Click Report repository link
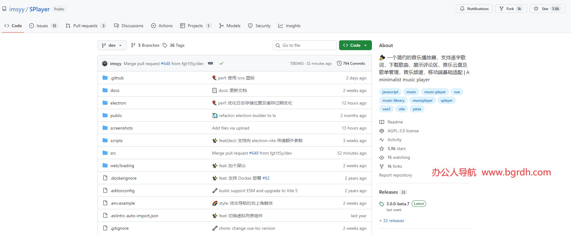The image size is (571, 234). point(395,175)
